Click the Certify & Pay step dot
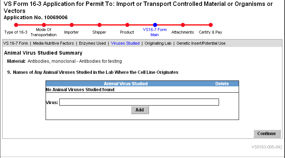Viewport: 285px width, 158px height. 211,25
